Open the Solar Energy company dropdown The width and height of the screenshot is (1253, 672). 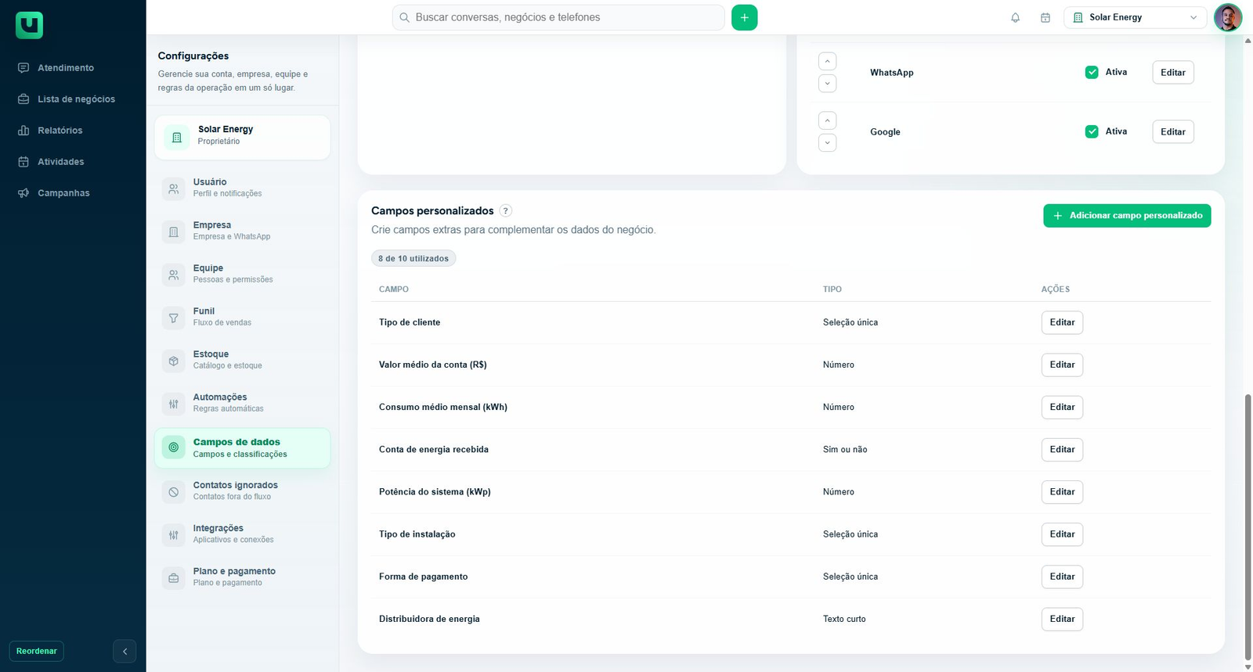pos(1135,17)
